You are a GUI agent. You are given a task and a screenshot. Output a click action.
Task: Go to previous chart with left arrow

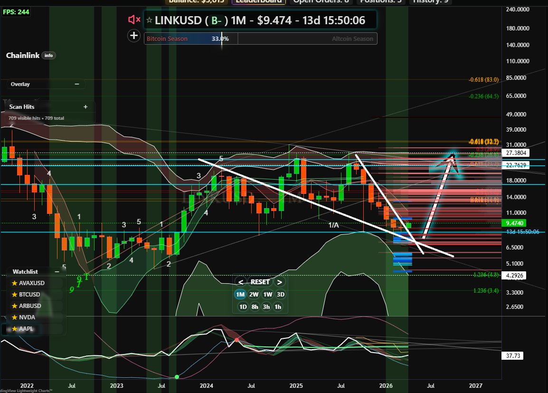(x=241, y=282)
